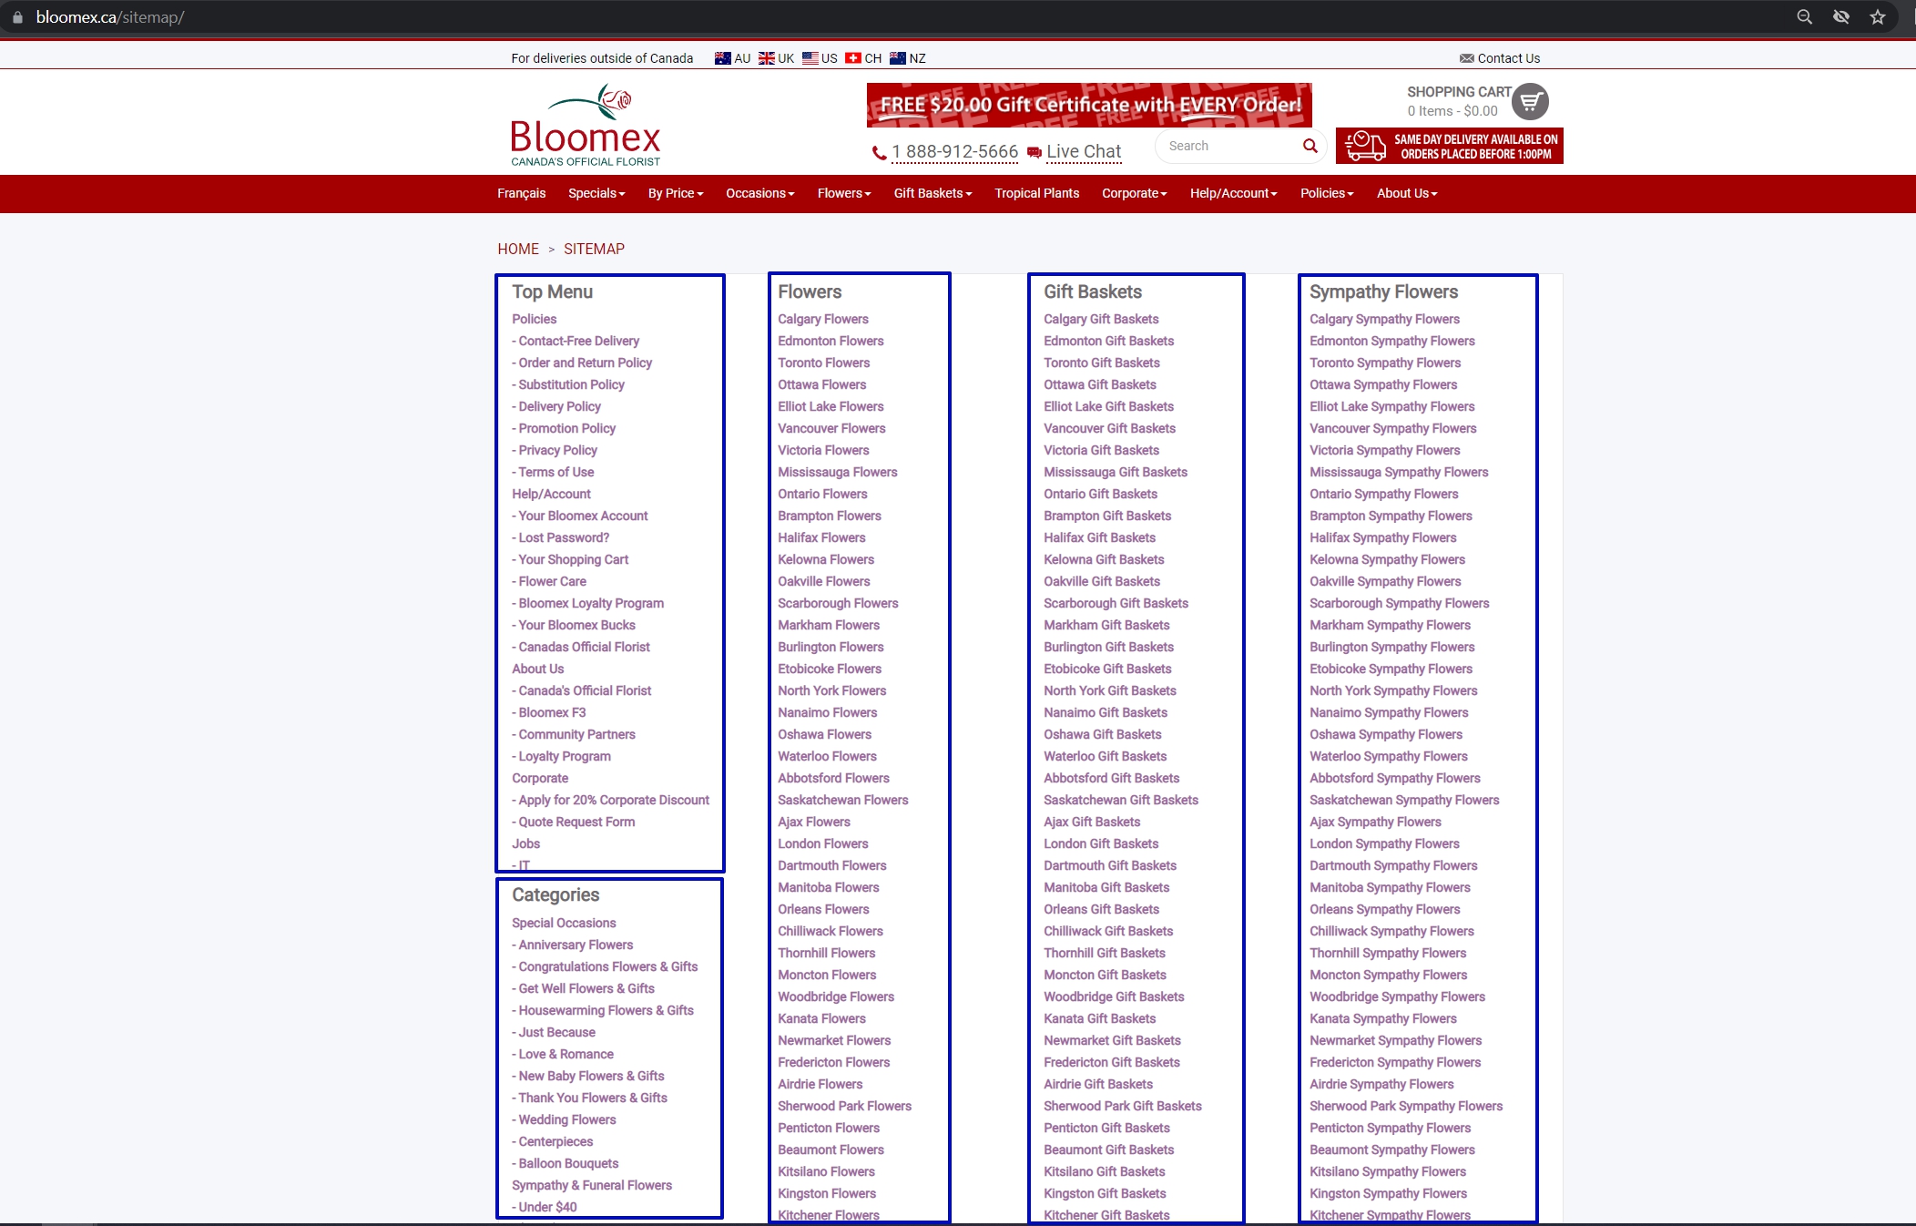Click the same day delivery truck banner
Image resolution: width=1916 pixels, height=1226 pixels.
(1450, 146)
